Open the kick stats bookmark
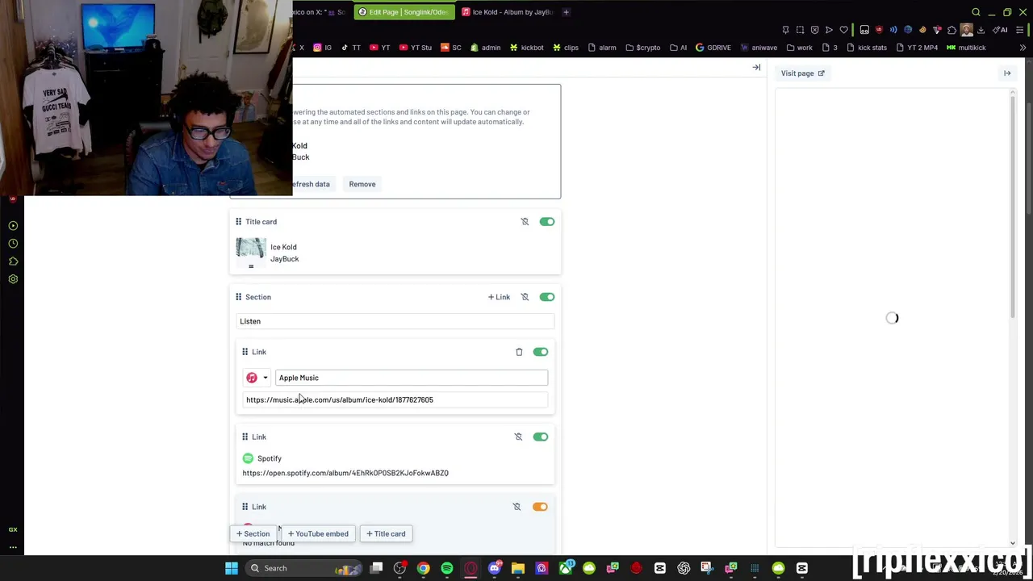 867,48
